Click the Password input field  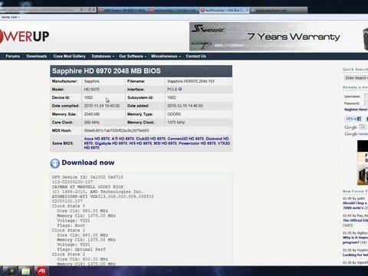point(366,103)
